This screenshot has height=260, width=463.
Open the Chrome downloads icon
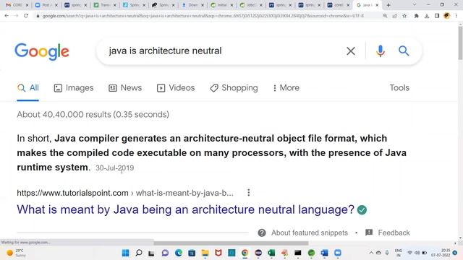[427, 16]
